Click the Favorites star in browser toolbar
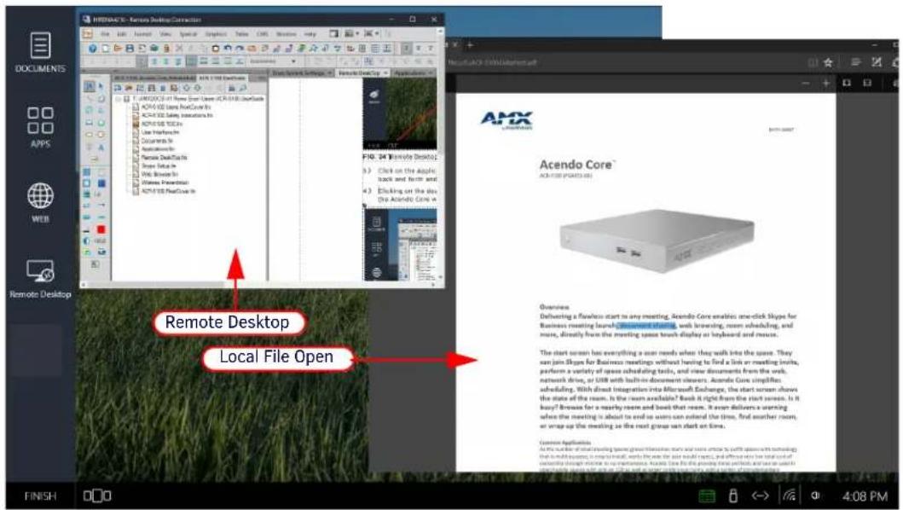The image size is (903, 510). point(828,62)
